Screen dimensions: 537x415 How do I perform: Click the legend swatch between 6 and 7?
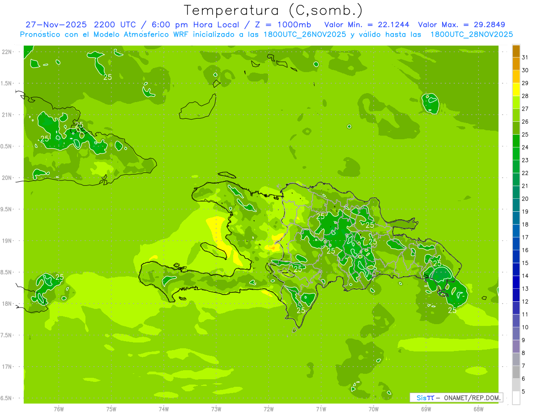click(516, 372)
